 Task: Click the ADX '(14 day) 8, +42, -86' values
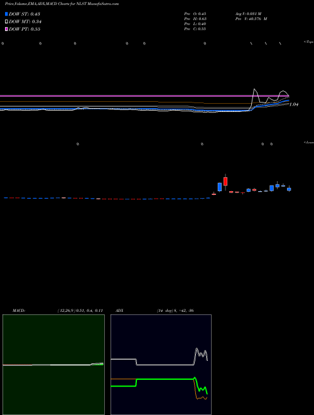(x=175, y=311)
